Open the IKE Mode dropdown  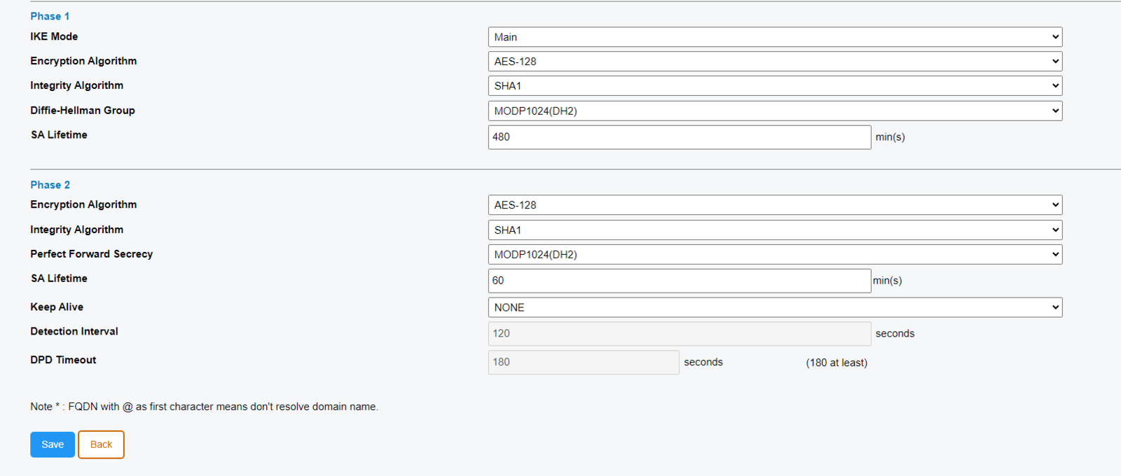774,37
